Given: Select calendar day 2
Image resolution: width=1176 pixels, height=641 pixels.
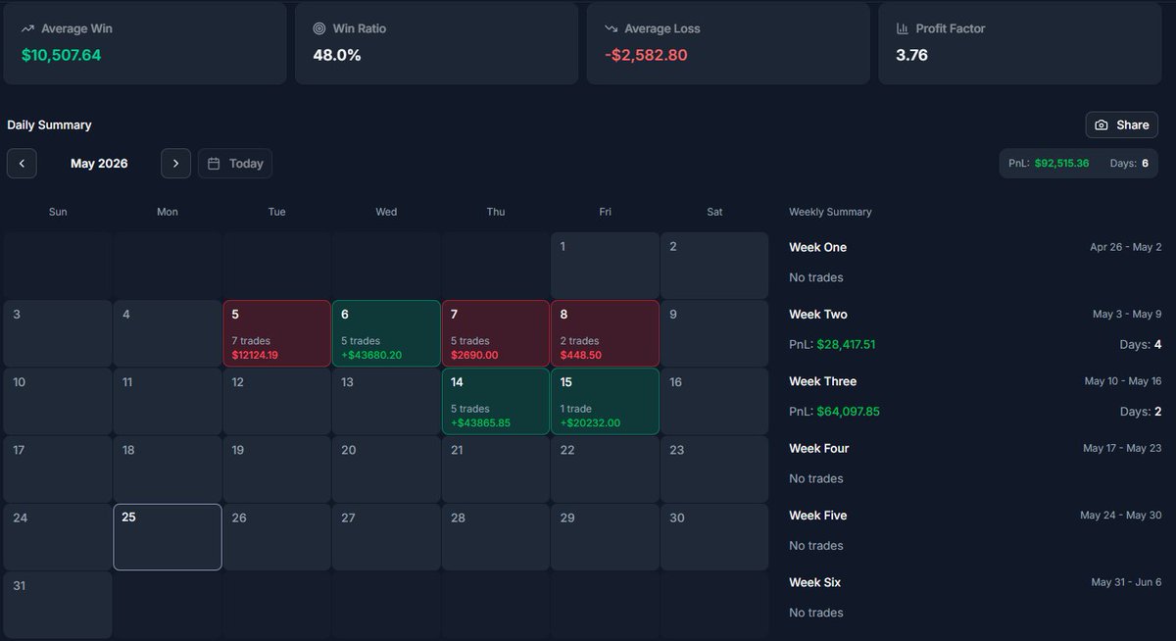Looking at the screenshot, I should 714,266.
